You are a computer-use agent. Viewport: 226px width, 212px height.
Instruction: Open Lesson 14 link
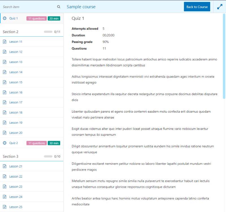pyautogui.click(x=16, y=72)
